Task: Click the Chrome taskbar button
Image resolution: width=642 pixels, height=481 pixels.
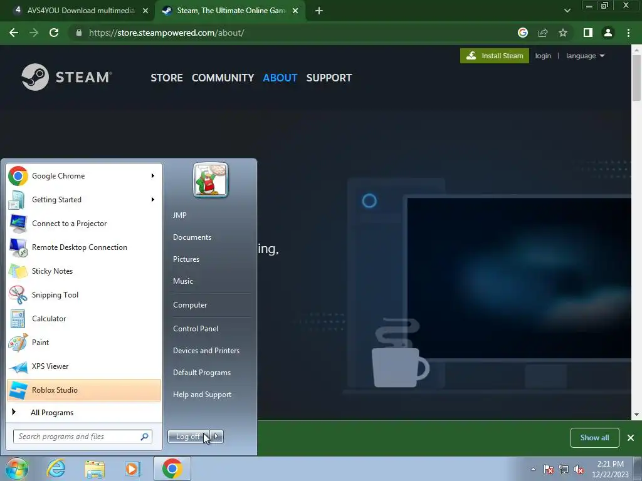Action: coord(172,468)
